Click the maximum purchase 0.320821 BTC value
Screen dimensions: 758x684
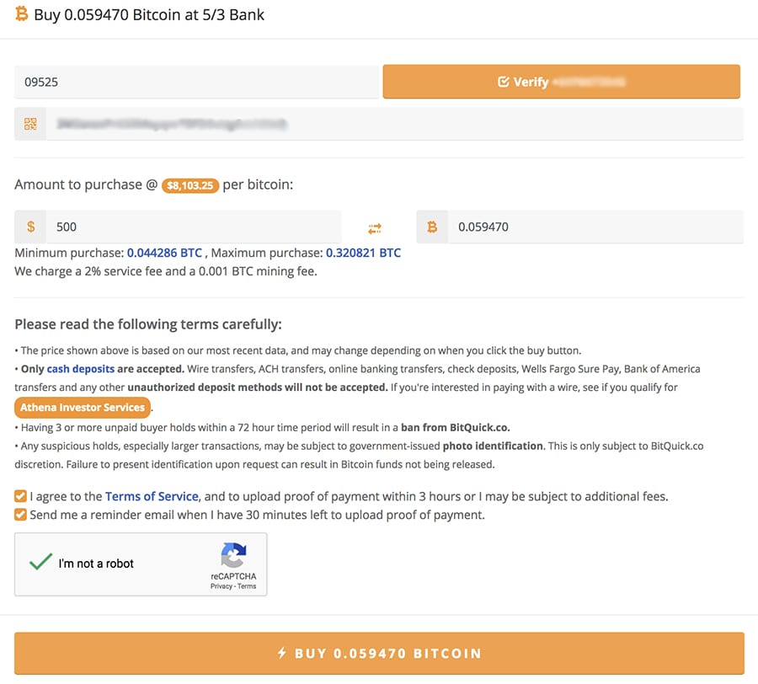[363, 253]
